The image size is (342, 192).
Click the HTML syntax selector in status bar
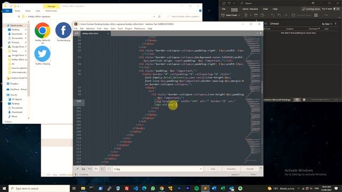(253, 174)
